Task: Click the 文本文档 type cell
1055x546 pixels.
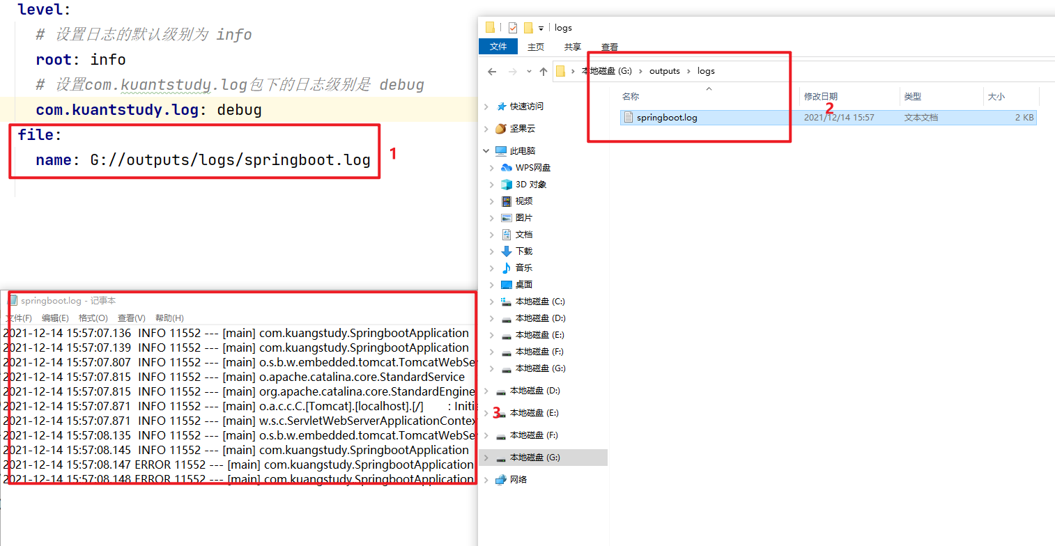Action: pos(921,118)
